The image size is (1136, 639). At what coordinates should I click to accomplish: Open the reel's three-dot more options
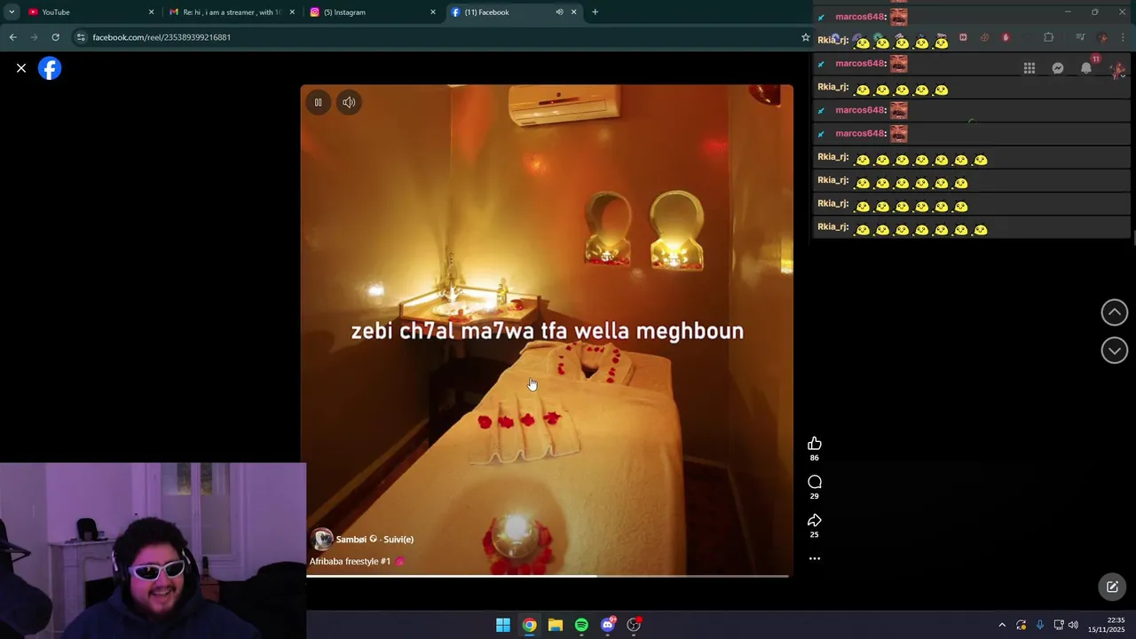coord(815,558)
